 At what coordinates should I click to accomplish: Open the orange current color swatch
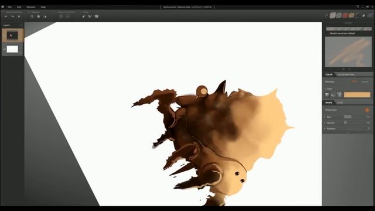[357, 95]
